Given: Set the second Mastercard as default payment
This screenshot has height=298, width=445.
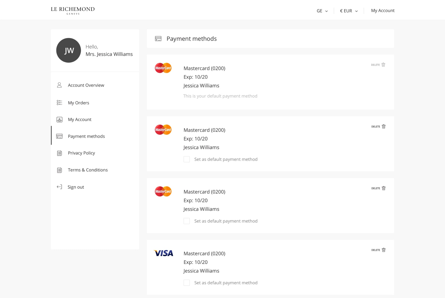Looking at the screenshot, I should coord(187,159).
